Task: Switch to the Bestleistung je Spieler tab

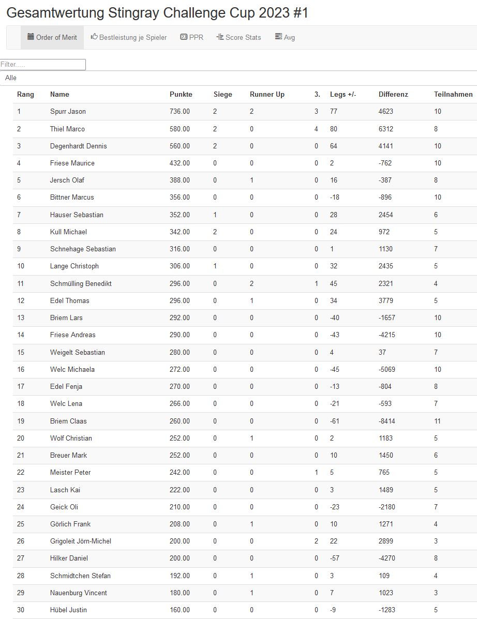Action: pos(133,37)
